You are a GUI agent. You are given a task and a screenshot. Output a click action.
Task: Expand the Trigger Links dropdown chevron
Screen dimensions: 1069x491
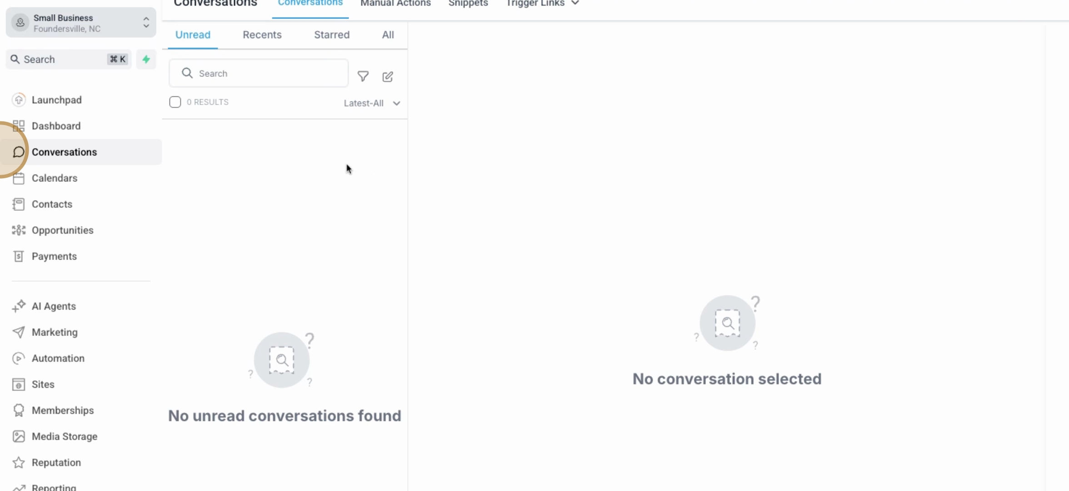(x=575, y=3)
